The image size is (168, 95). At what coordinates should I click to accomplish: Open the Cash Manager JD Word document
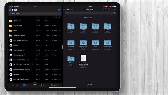tap(19, 50)
